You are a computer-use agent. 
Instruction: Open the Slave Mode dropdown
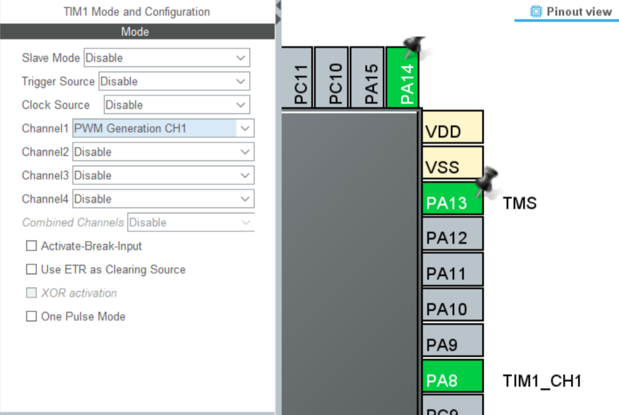pyautogui.click(x=167, y=58)
